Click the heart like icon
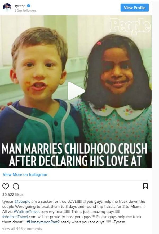This screenshot has height=234, width=159. click(6, 186)
